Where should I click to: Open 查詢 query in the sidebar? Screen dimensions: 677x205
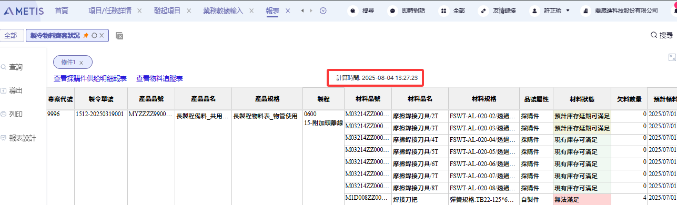12,67
